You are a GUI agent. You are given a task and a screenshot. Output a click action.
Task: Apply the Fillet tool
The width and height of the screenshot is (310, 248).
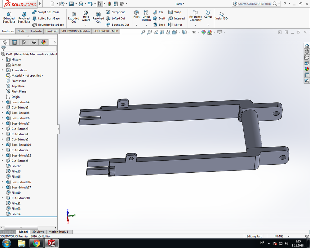pos(136,14)
